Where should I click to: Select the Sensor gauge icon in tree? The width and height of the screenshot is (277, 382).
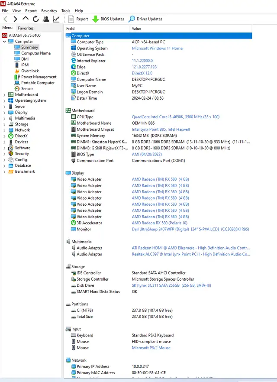[17, 89]
